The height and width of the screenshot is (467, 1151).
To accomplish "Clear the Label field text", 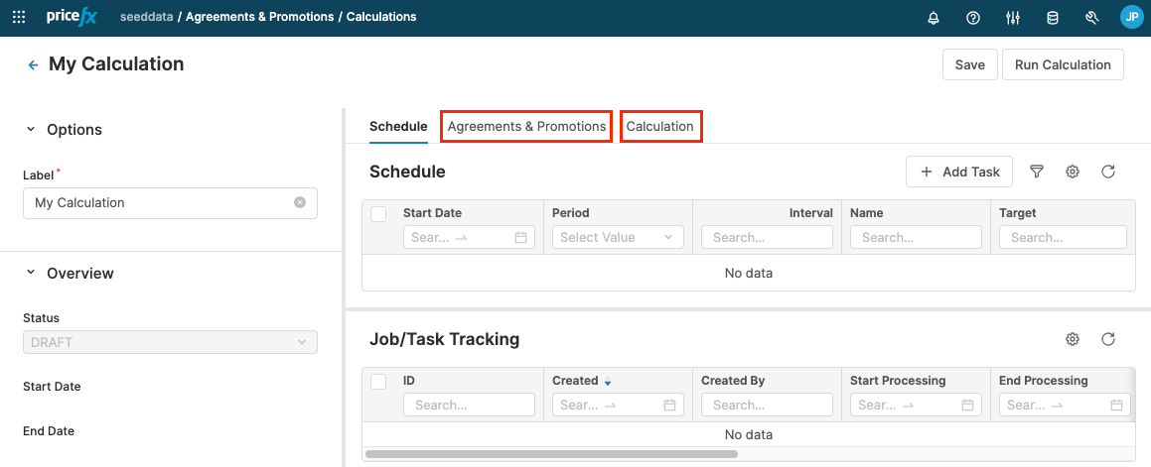I will (x=300, y=202).
